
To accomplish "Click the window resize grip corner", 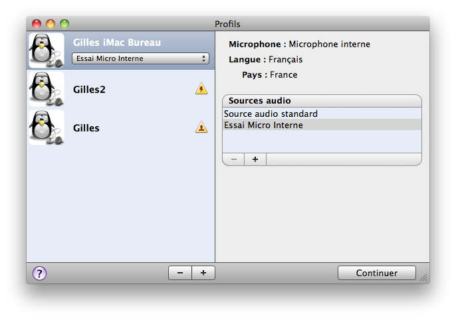I will [x=423, y=278].
